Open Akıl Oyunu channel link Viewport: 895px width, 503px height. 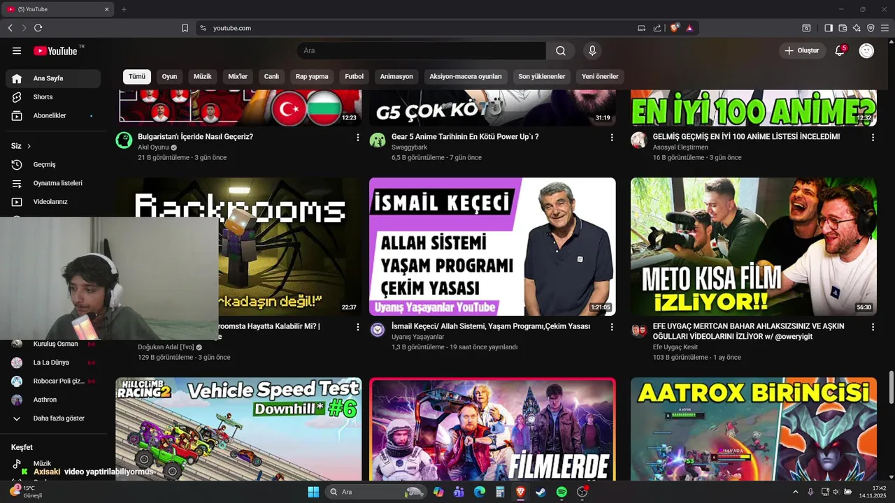pos(154,147)
